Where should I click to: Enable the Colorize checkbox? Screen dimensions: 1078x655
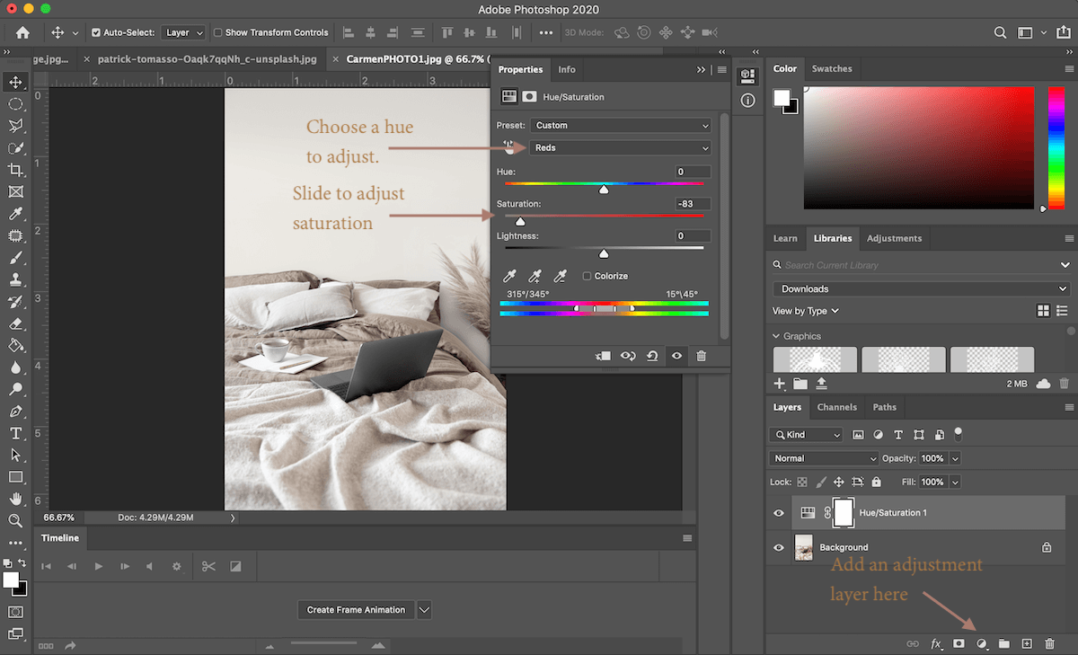[588, 276]
